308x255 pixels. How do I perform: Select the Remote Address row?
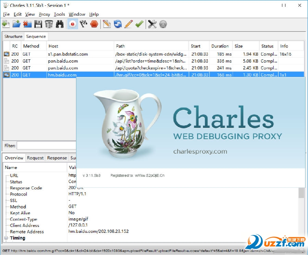pos(27,232)
